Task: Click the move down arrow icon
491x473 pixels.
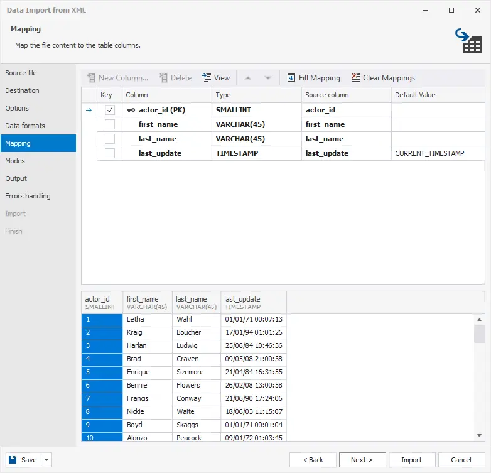Action: coord(268,78)
